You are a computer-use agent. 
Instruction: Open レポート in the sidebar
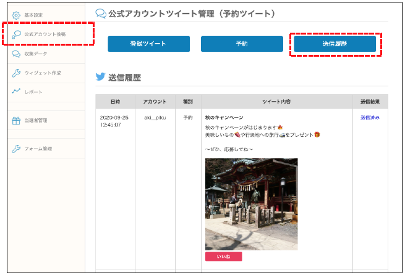point(46,92)
